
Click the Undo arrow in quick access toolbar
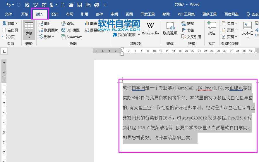[x=8, y=5]
